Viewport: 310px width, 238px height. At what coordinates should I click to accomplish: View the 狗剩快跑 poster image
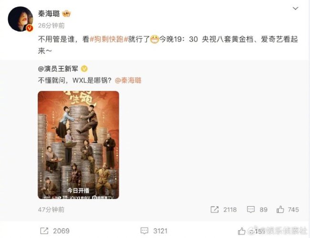79,145
